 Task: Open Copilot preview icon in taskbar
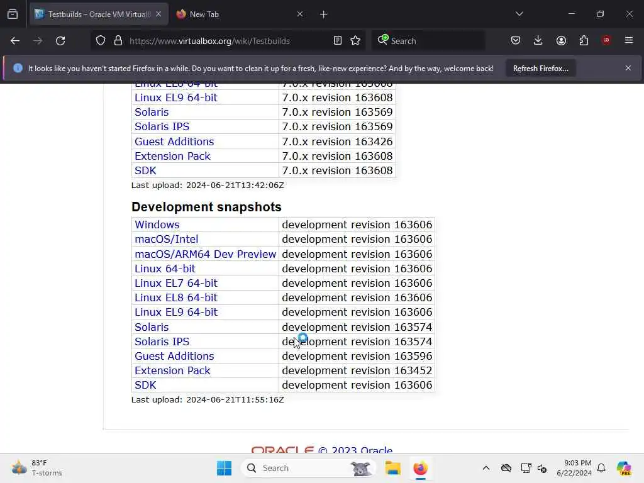[x=623, y=468]
